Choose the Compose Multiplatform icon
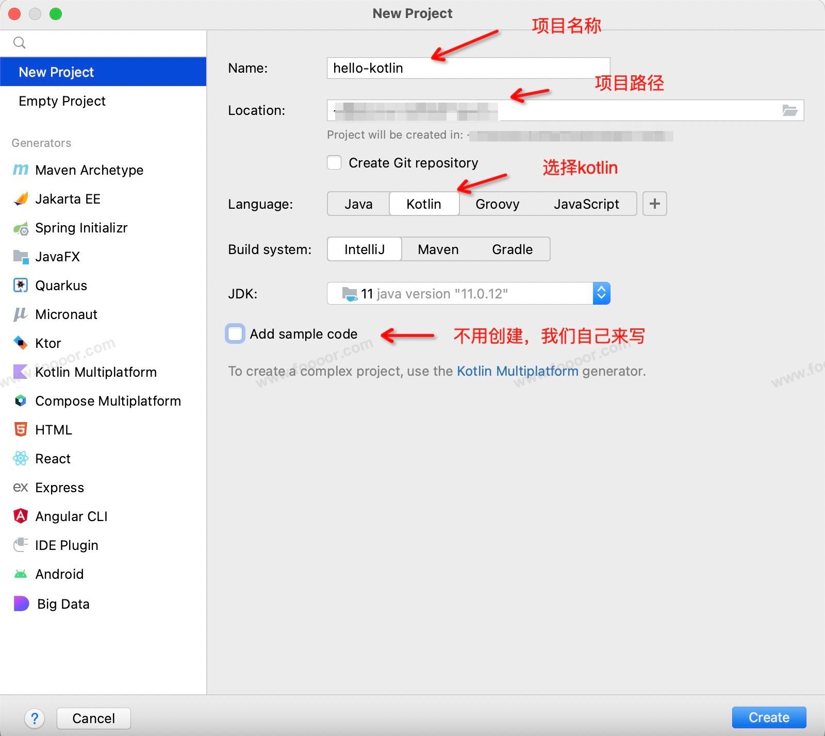Image resolution: width=825 pixels, height=736 pixels. (x=21, y=401)
